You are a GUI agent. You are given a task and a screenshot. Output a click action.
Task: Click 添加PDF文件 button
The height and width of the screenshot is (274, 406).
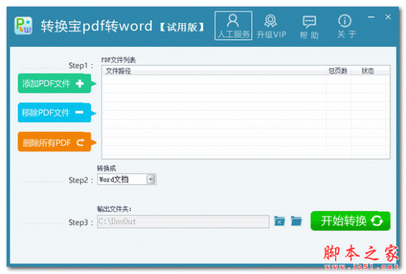pyautogui.click(x=56, y=83)
